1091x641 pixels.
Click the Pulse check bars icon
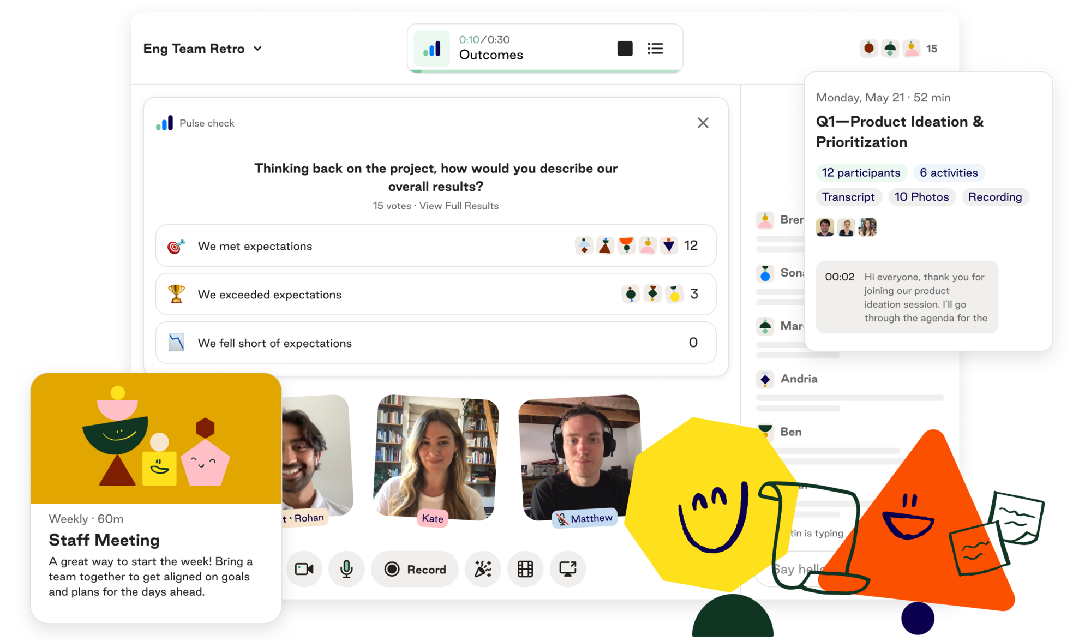165,123
